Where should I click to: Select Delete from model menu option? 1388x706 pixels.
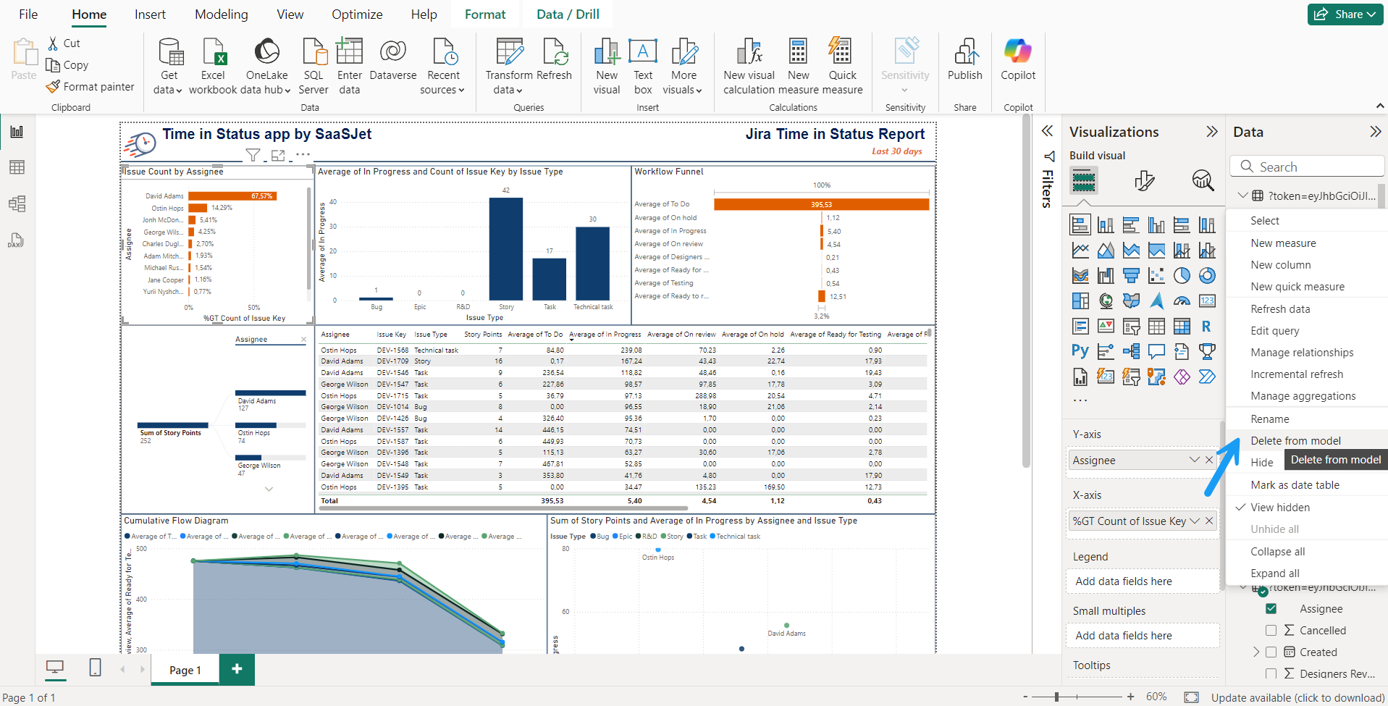[1295, 441]
